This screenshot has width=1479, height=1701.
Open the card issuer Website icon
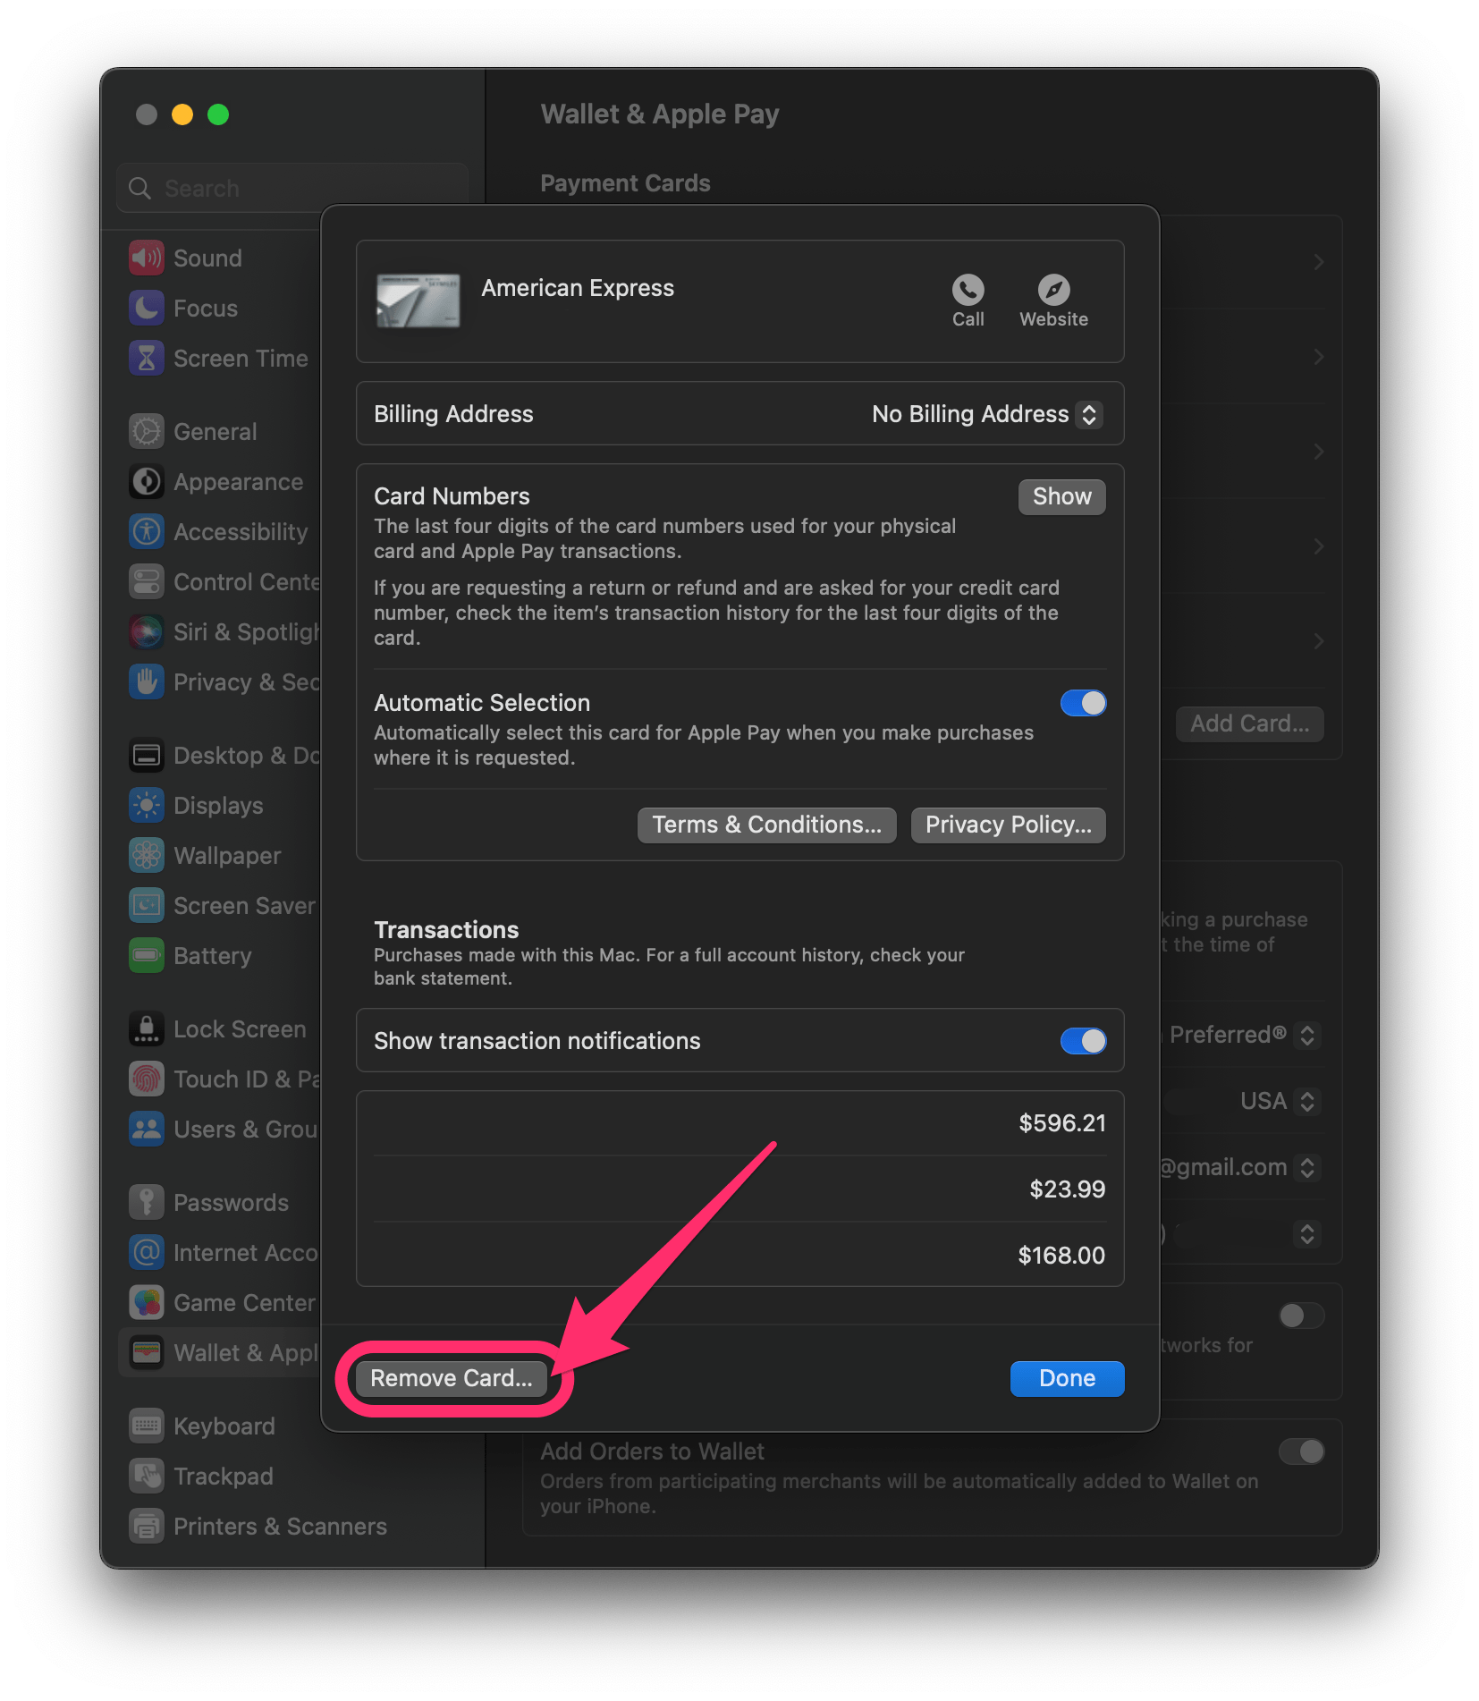(x=1053, y=290)
